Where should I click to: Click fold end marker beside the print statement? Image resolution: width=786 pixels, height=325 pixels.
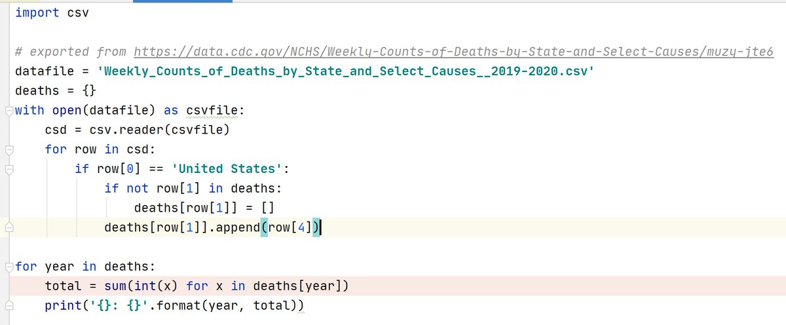(9, 306)
